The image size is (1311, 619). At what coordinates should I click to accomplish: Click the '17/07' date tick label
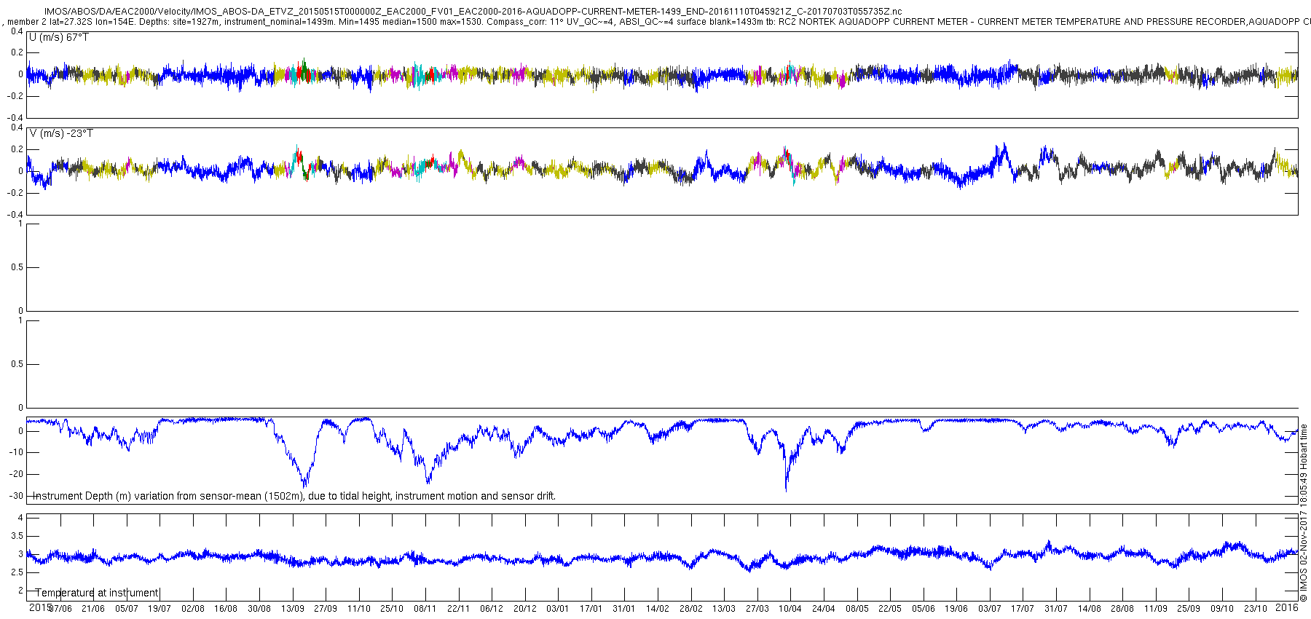click(x=1023, y=609)
